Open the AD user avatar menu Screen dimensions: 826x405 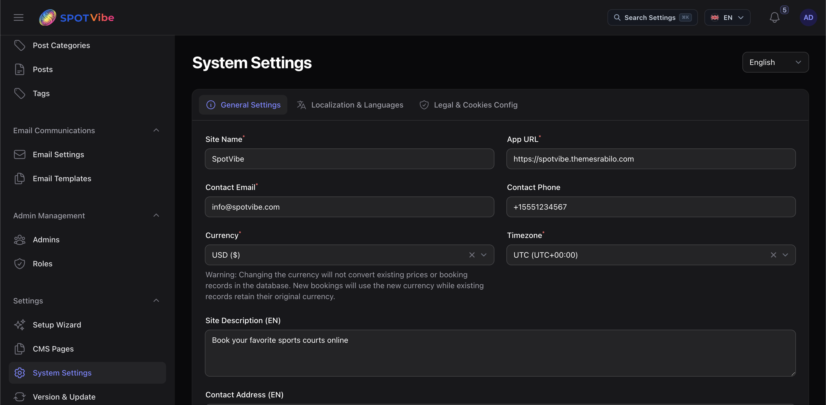(x=808, y=18)
